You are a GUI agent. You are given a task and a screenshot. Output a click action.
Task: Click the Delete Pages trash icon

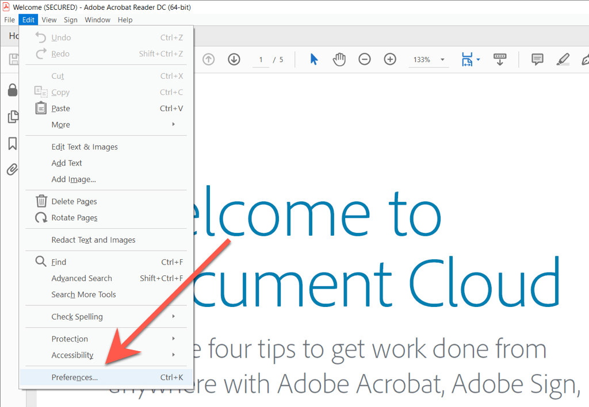pyautogui.click(x=41, y=201)
